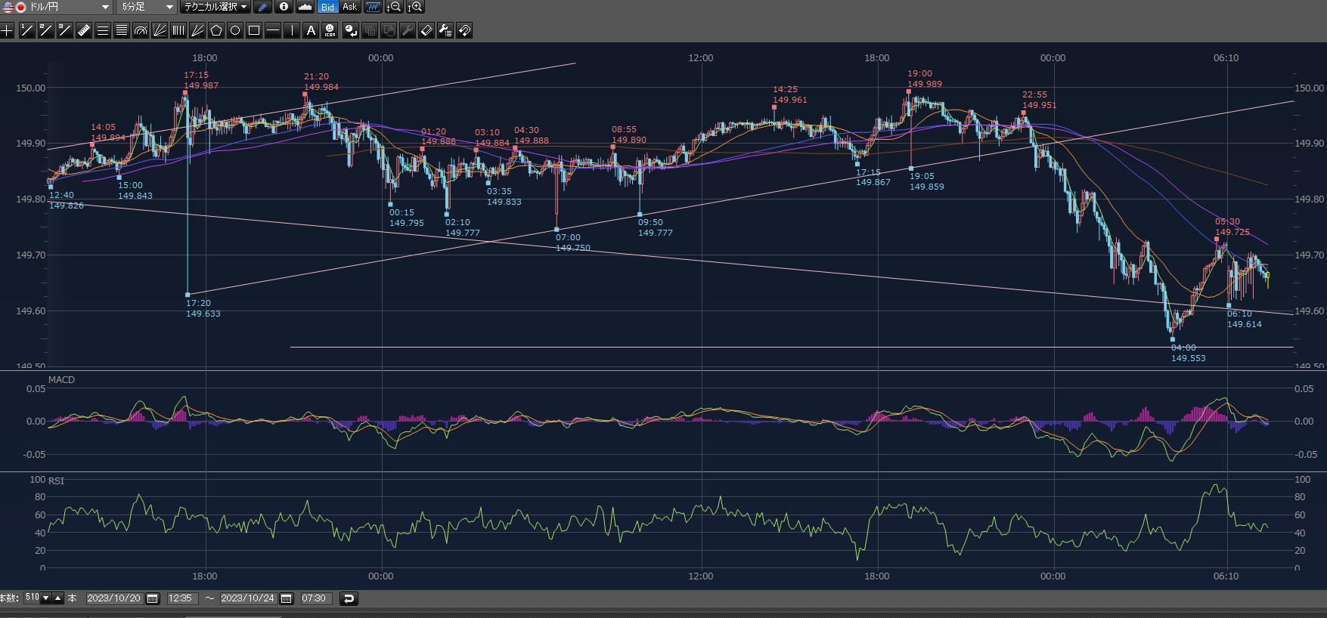Select the crosshair cursor tool
This screenshot has width=1327, height=618.
click(8, 30)
